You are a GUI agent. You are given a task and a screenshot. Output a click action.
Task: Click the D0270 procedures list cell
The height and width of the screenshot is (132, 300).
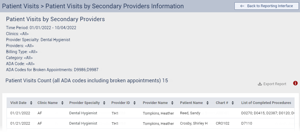coord(268,113)
